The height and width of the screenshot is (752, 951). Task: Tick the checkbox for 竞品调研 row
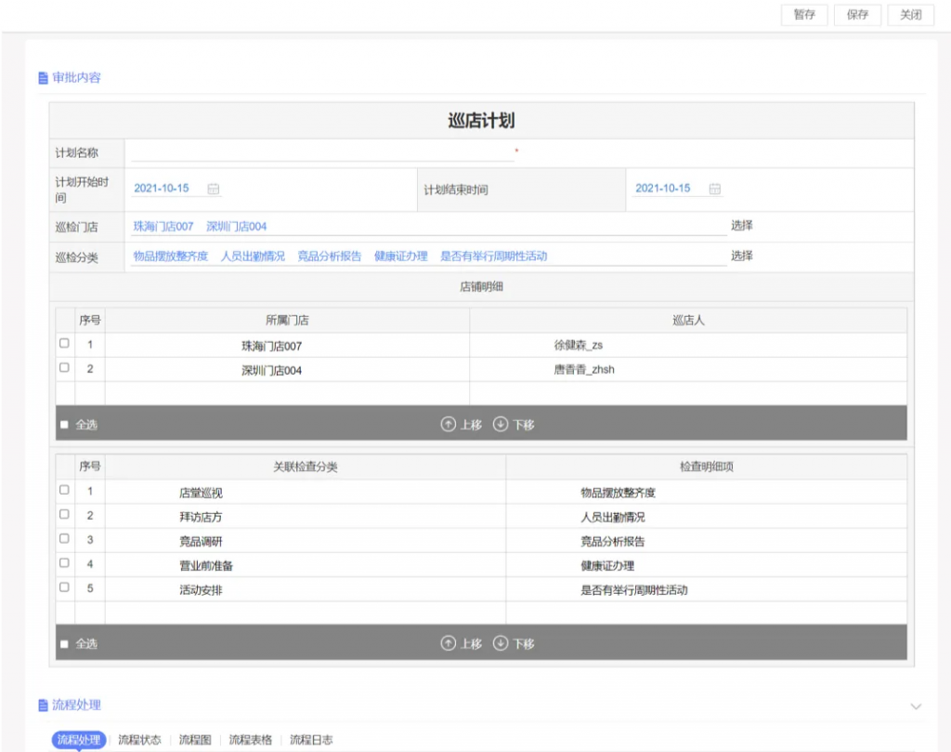point(64,539)
